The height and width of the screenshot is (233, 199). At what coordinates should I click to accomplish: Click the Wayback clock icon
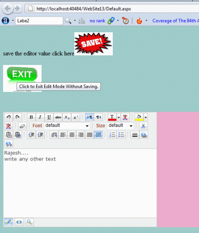point(125,20)
